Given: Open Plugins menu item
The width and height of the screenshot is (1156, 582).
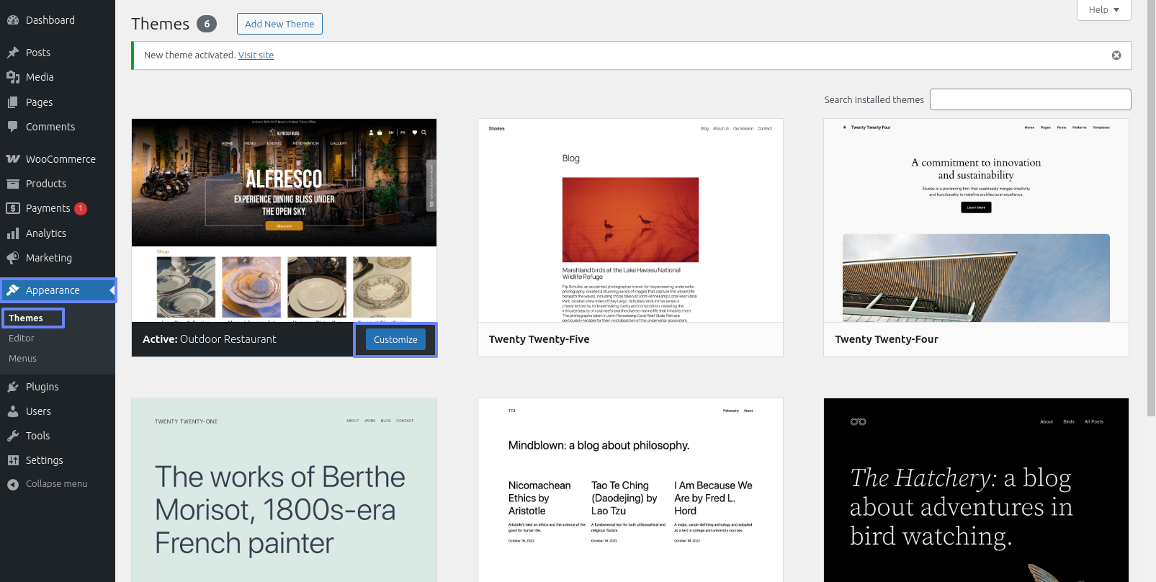Looking at the screenshot, I should [58, 387].
